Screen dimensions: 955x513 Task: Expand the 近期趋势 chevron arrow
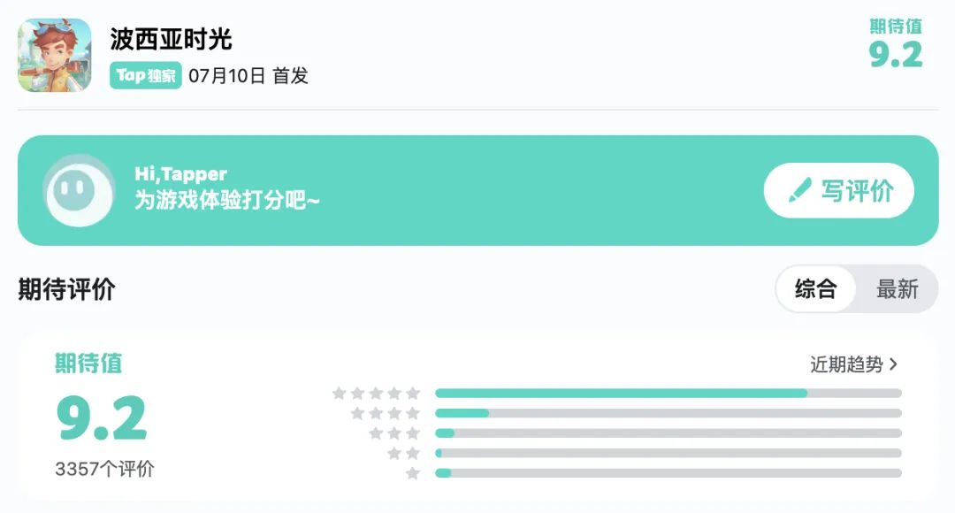(x=893, y=364)
